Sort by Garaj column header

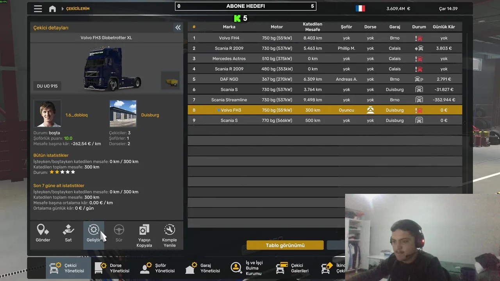tap(395, 27)
